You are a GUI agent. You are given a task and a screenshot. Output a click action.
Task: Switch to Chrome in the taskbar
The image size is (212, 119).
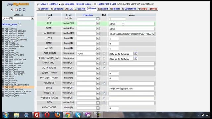68,115
